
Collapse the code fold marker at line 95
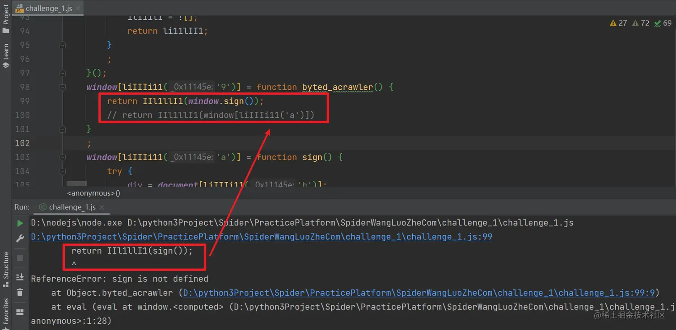click(63, 45)
